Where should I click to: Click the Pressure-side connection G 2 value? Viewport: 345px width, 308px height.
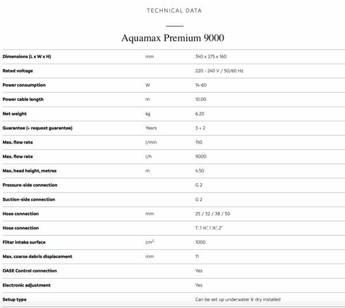tap(199, 185)
